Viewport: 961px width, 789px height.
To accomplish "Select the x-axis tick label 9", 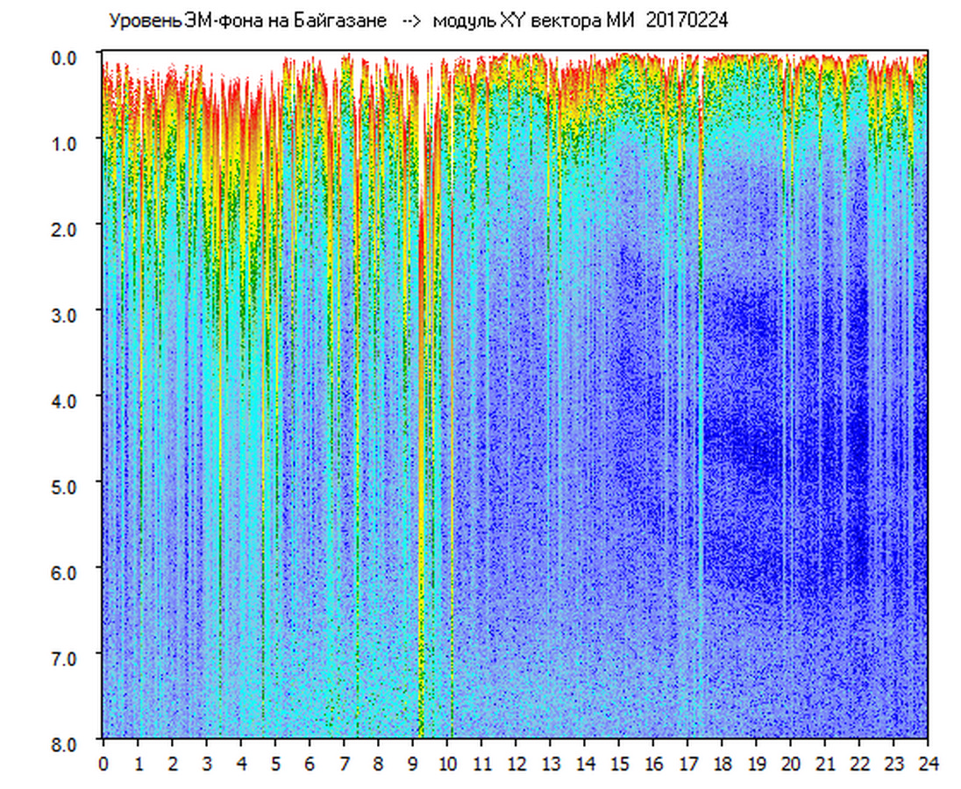I will [x=412, y=764].
